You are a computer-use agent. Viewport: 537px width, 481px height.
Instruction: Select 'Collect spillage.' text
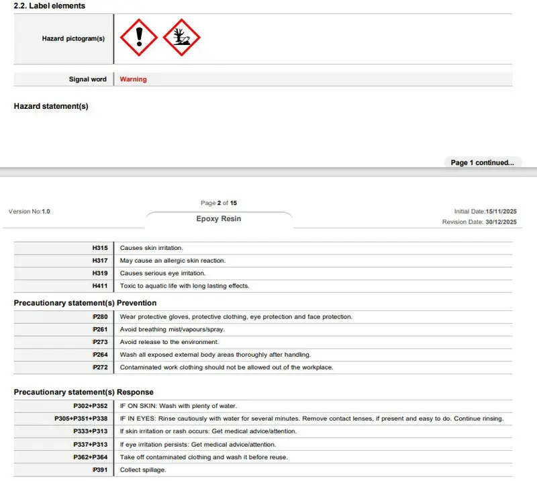click(143, 470)
